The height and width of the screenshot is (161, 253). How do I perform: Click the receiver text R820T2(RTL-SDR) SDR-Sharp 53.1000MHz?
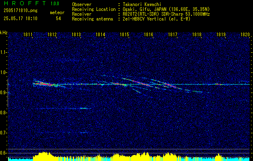166,14
